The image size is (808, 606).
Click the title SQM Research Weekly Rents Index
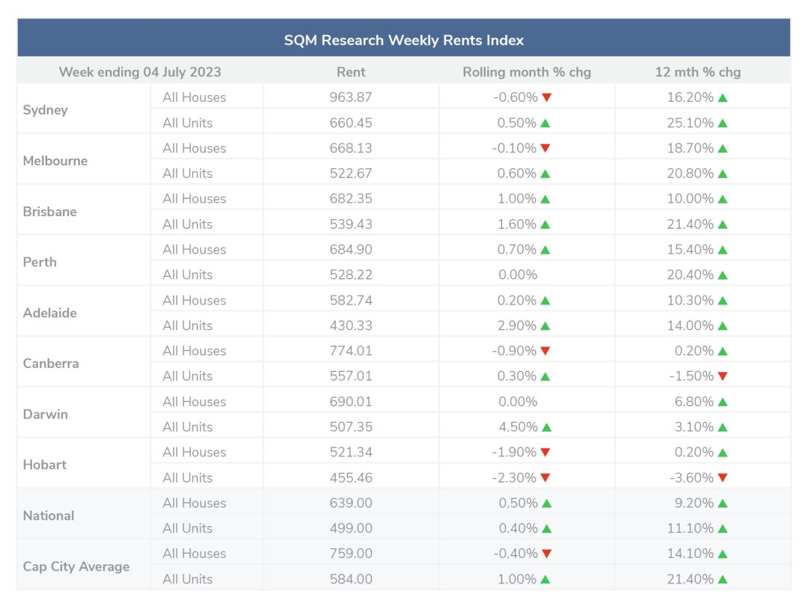click(x=404, y=40)
